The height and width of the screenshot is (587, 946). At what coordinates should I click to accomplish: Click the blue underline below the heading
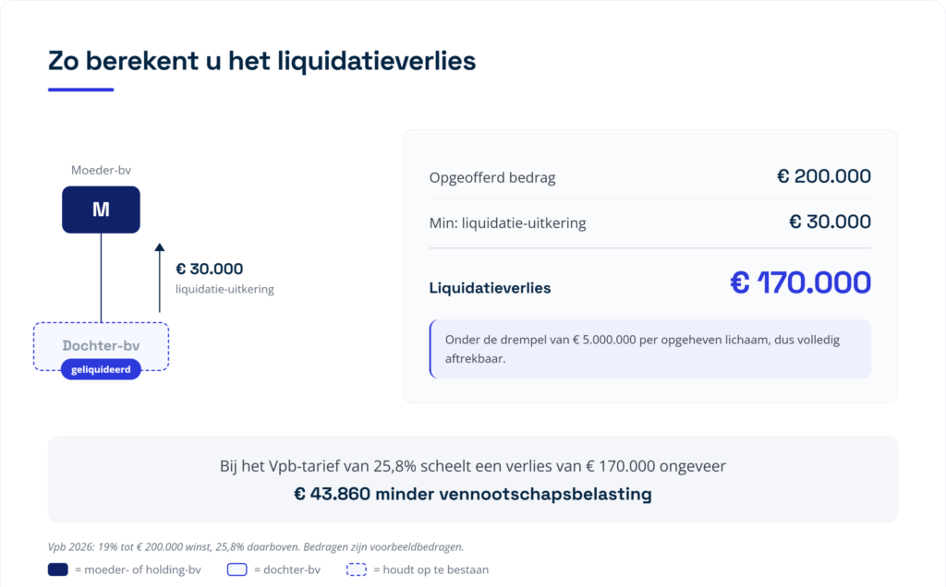[81, 90]
